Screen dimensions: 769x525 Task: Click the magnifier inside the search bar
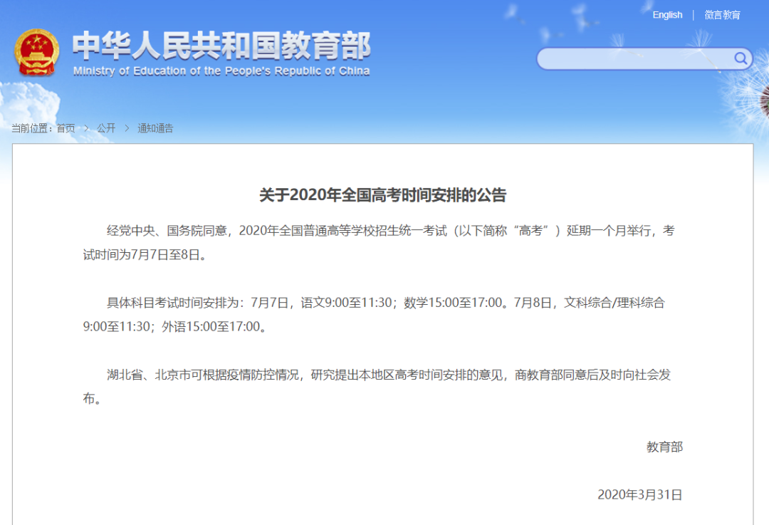click(x=741, y=58)
